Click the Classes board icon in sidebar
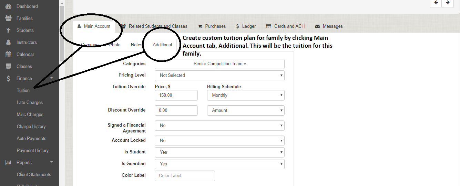Viewport: 460px width, 186px height. 8,66
